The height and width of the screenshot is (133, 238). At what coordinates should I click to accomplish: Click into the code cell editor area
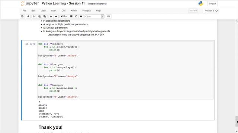coord(125,70)
